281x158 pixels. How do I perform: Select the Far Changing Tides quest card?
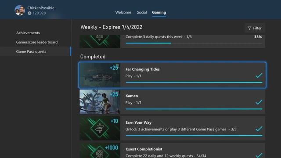[x=172, y=75]
